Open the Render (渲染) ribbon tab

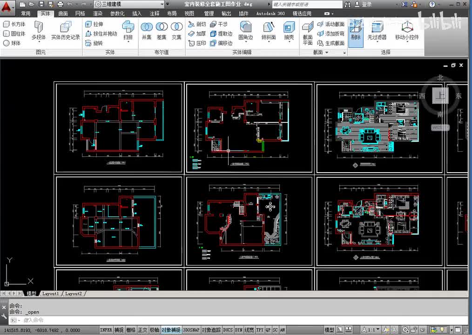(x=98, y=13)
